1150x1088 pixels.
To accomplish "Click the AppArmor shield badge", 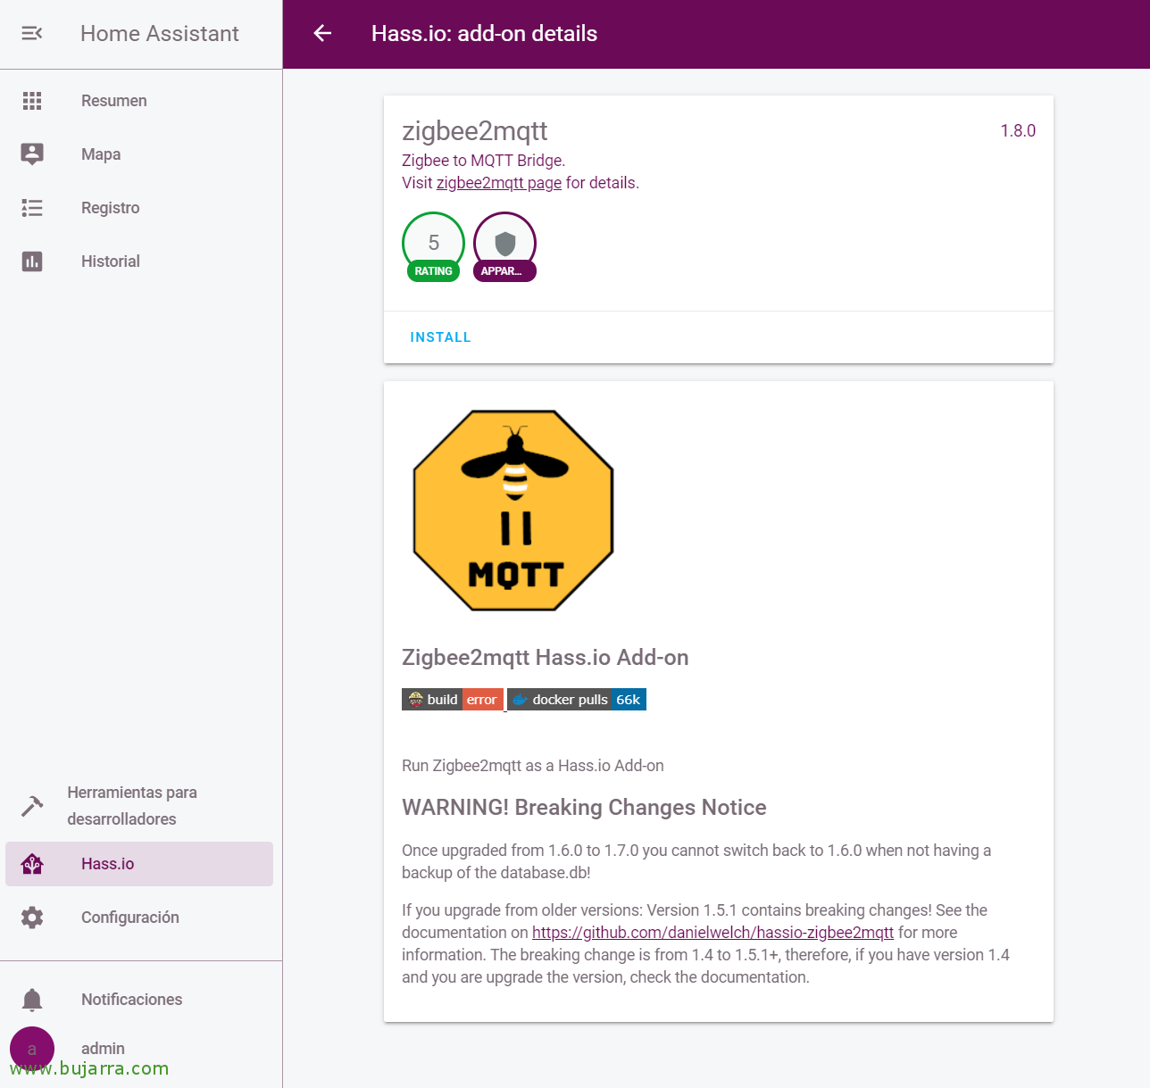I will (504, 246).
